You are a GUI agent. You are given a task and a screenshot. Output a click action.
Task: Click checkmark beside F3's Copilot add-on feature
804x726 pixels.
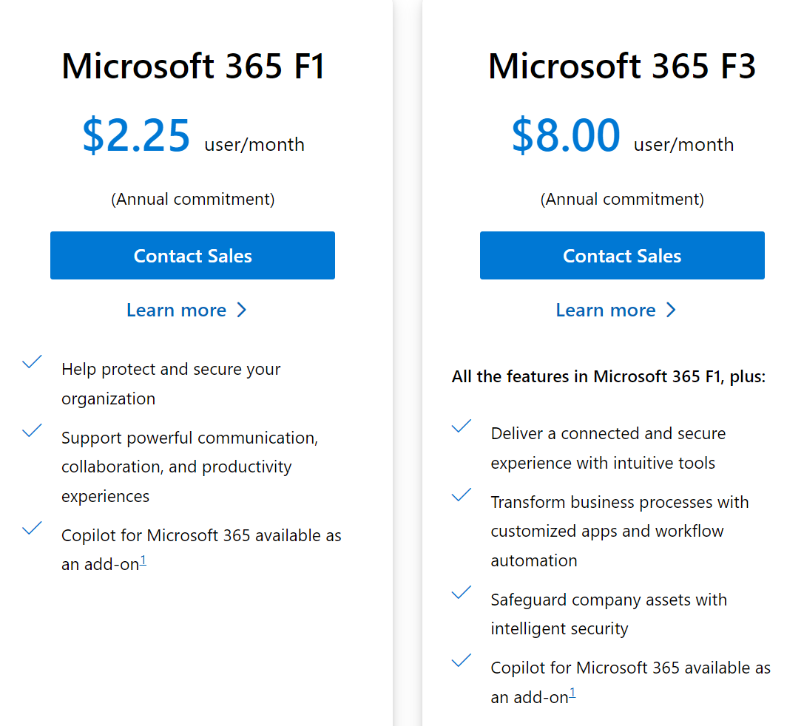pos(462,661)
